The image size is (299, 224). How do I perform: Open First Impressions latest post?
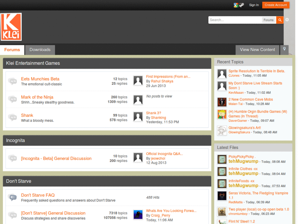(168, 77)
